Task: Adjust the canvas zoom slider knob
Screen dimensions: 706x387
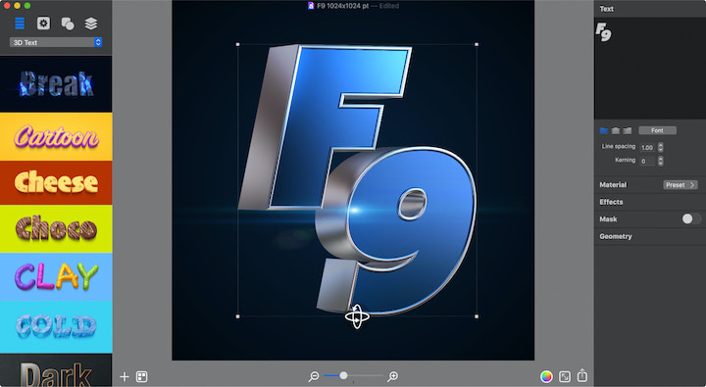Action: point(343,375)
